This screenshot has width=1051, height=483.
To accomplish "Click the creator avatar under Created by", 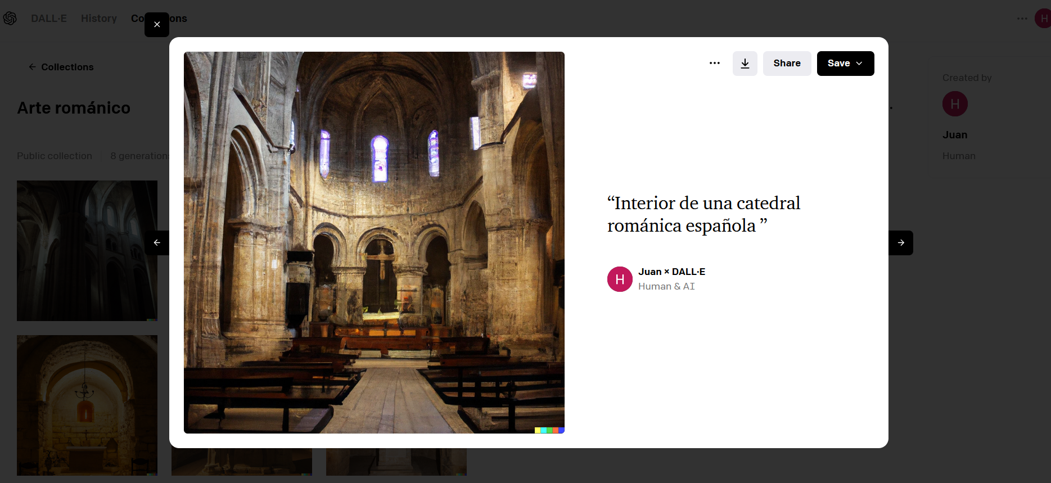I will click(x=955, y=104).
